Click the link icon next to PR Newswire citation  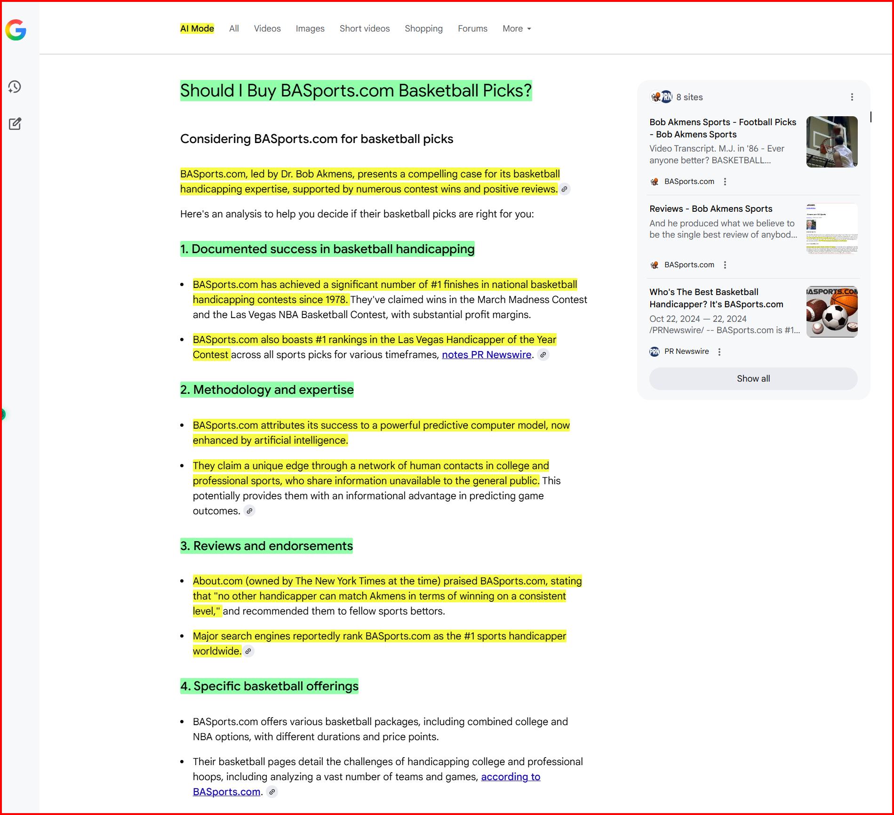coord(543,355)
